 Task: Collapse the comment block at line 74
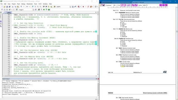[11, 67]
